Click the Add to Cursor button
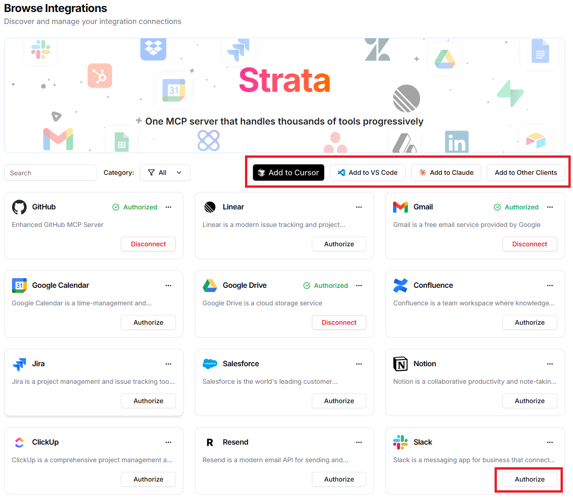This screenshot has height=500, width=573. click(x=288, y=173)
